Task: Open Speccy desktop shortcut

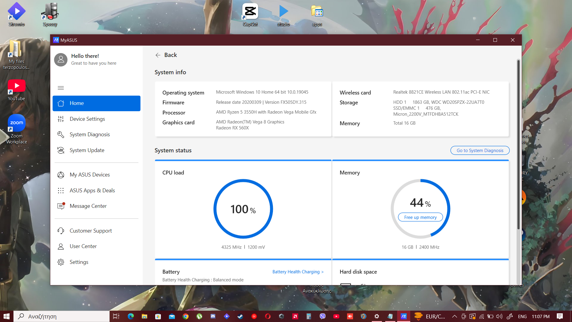Action: [x=50, y=14]
